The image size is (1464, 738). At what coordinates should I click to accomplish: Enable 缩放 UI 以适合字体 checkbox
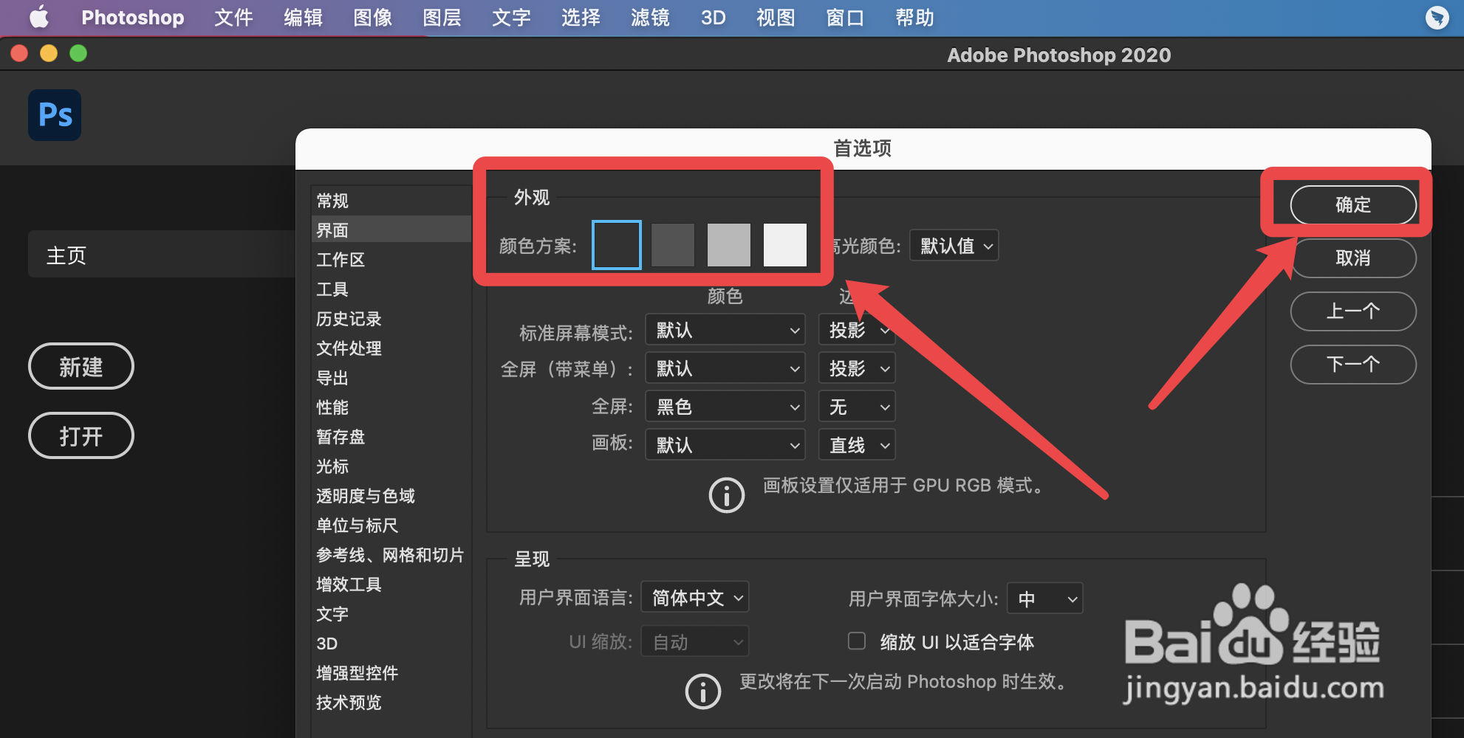pos(857,641)
